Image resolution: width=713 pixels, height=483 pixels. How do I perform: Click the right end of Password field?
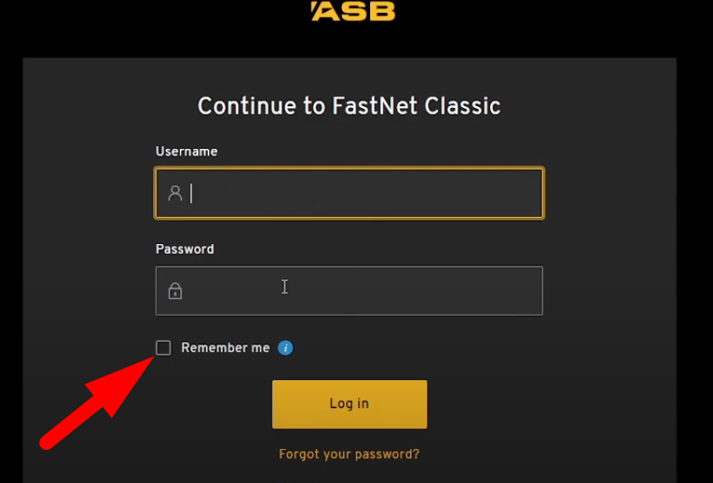point(528,291)
